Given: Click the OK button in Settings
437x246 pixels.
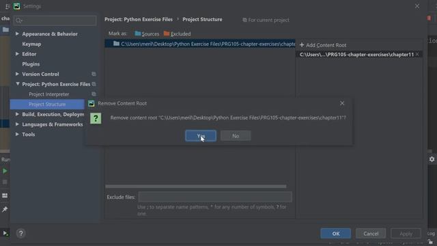Looking at the screenshot, I should (335, 234).
